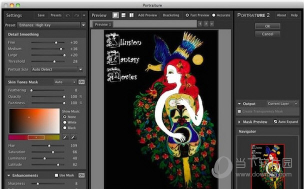Image resolution: width=304 pixels, height=189 pixels.
Task: Pick the add-color eyedropper tool
Action: click(x=65, y=137)
